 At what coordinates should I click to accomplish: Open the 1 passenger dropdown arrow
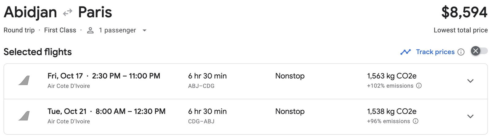coord(145,30)
